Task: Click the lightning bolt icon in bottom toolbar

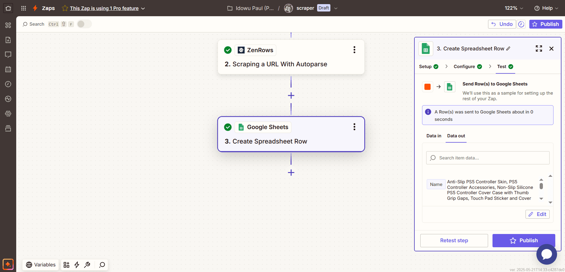Action: [77, 265]
